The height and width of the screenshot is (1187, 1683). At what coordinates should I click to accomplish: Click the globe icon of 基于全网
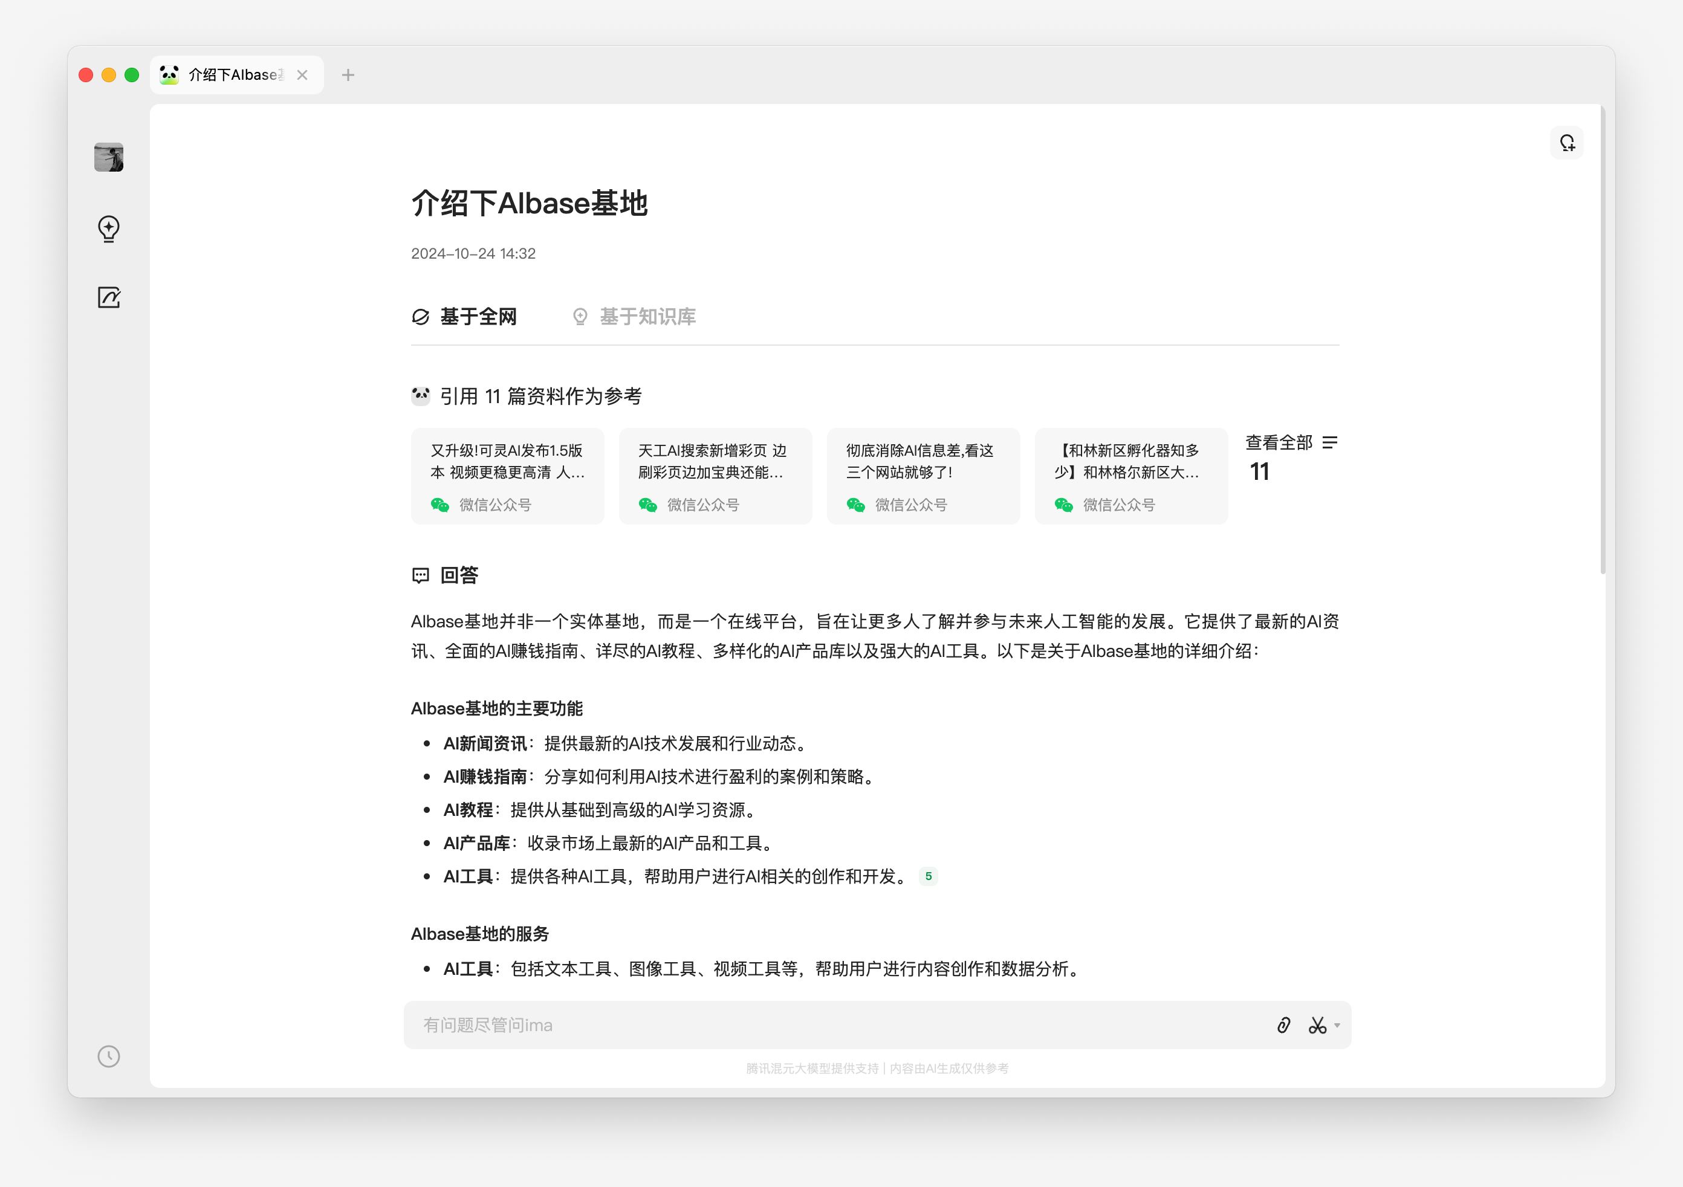pos(421,317)
